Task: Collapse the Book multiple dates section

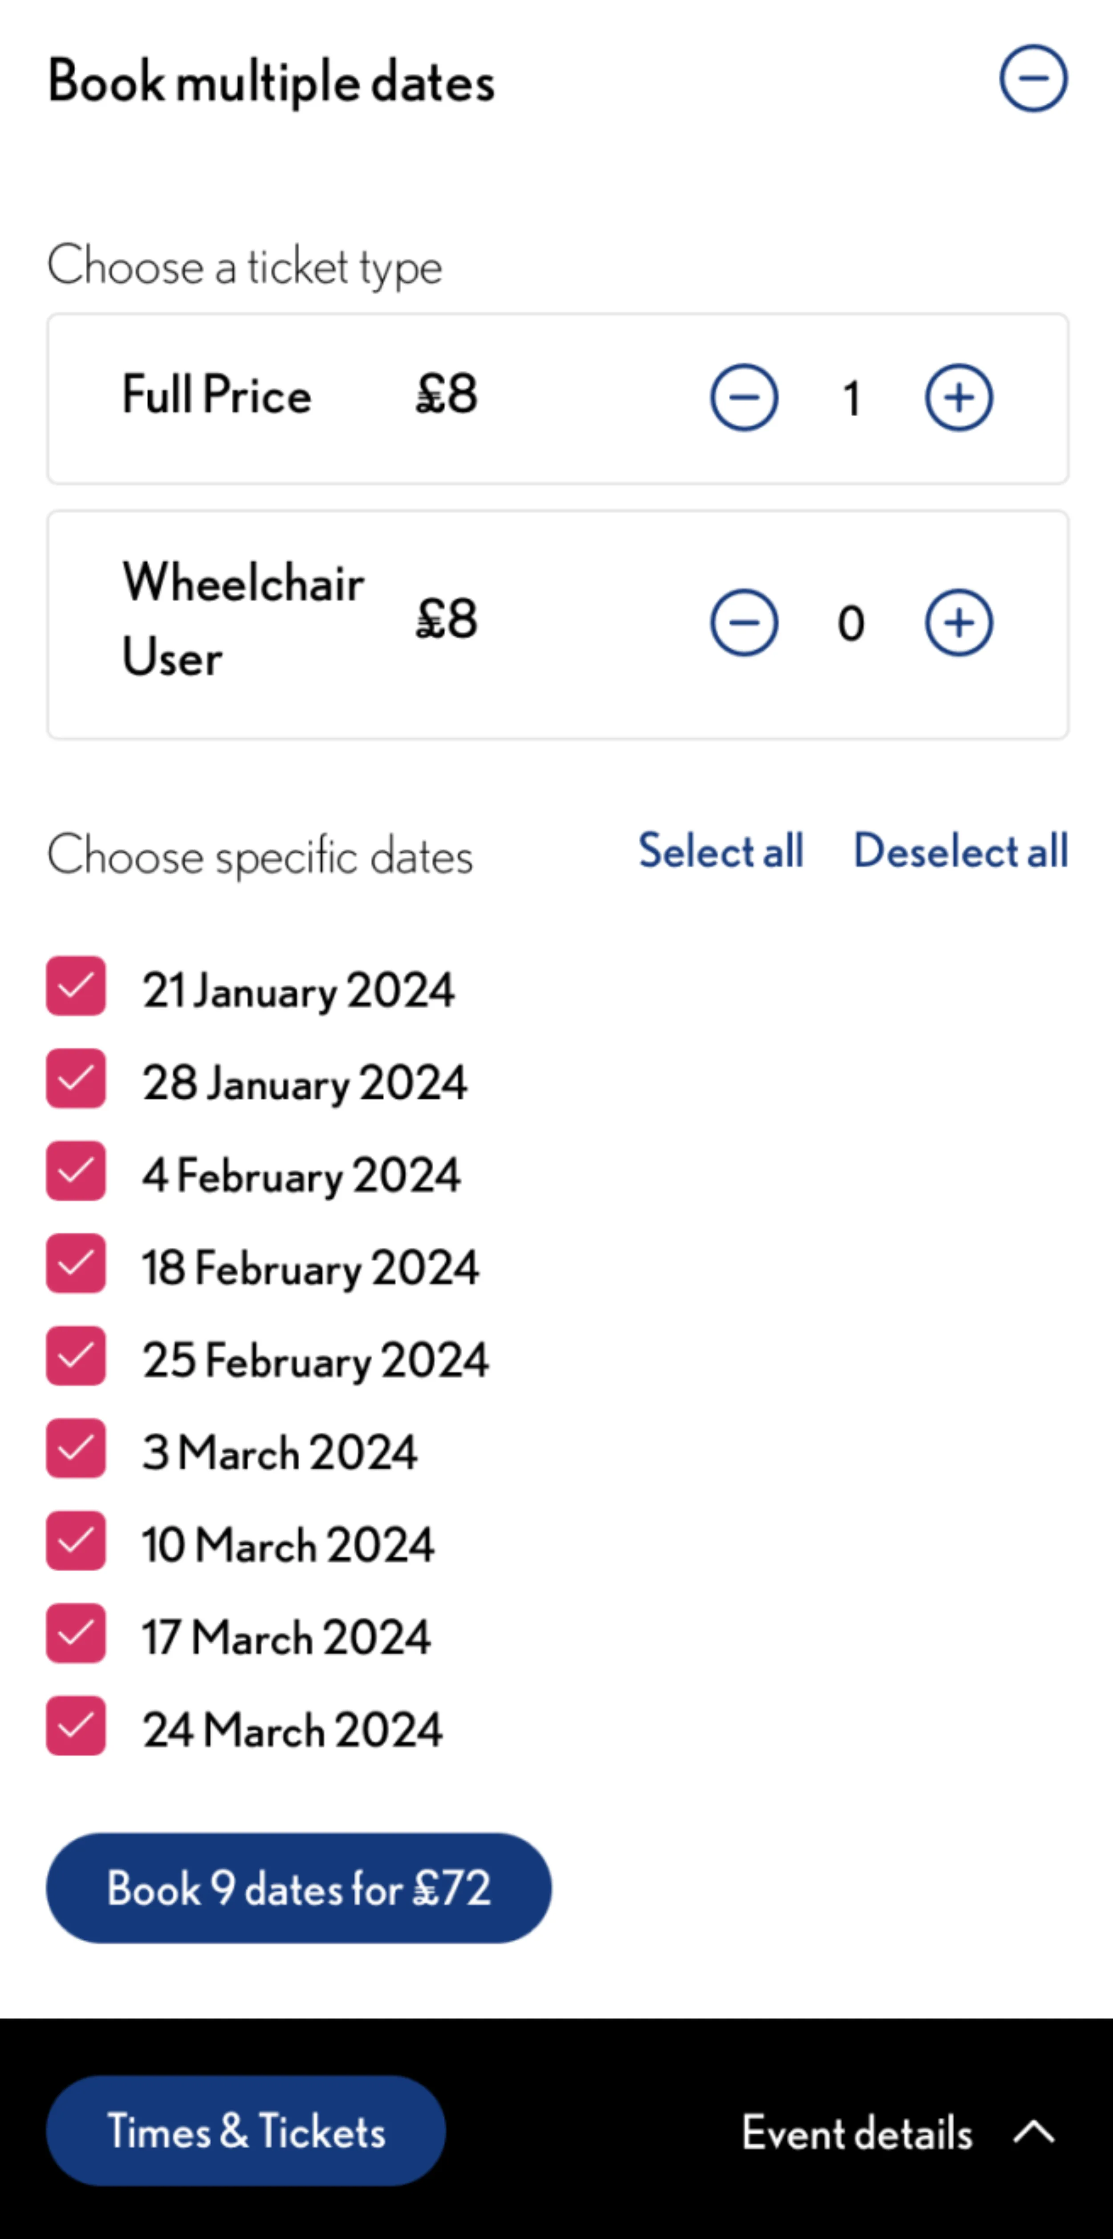Action: click(1032, 79)
